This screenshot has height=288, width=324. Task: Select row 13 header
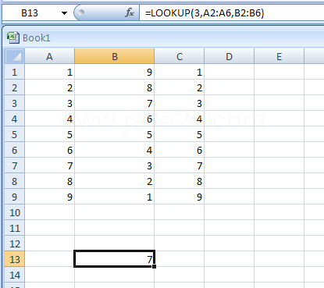click(x=15, y=259)
